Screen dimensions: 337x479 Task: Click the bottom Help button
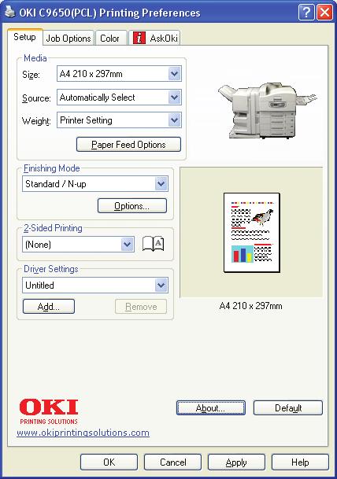pos(300,462)
